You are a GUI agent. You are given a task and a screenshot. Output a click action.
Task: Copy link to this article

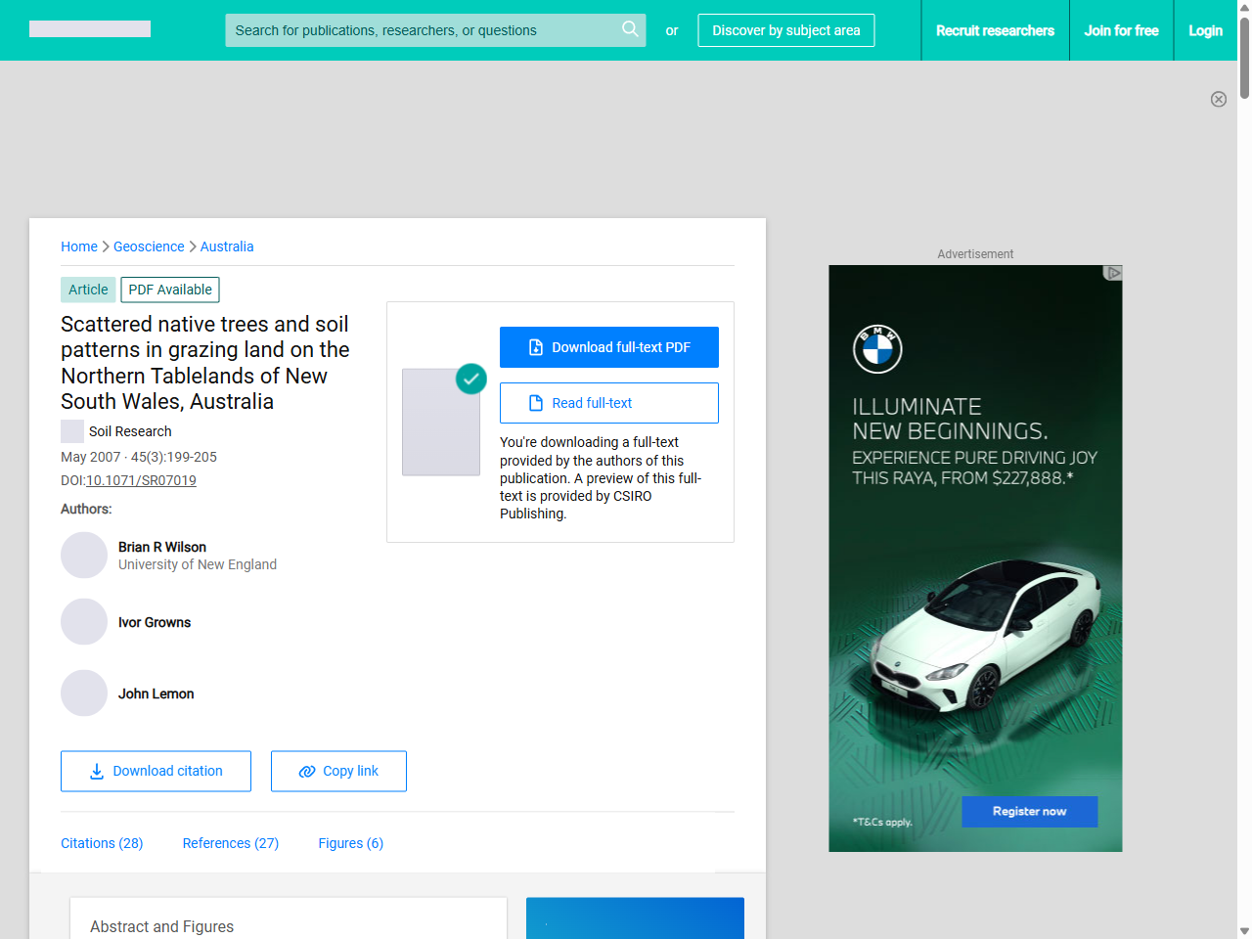click(x=338, y=771)
